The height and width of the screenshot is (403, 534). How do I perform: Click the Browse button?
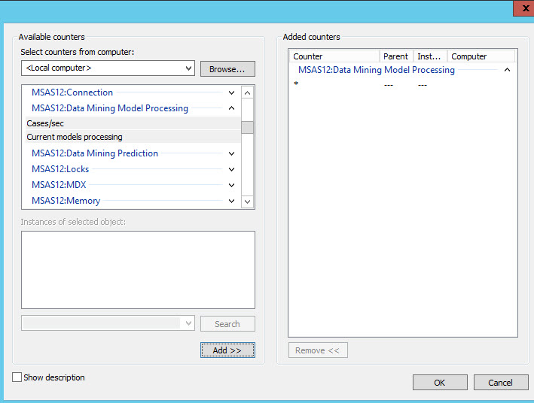[x=227, y=69]
